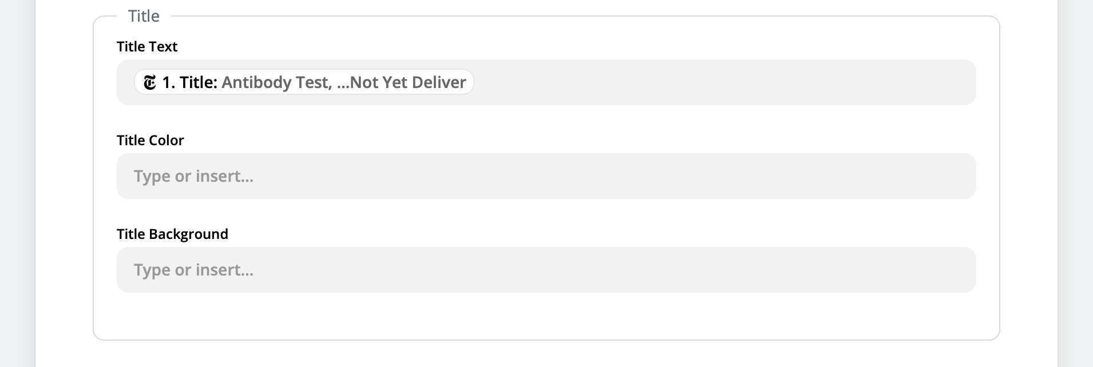Click 'Type or insert...' placeholder under Title Color
This screenshot has height=367, width=1093.
coord(193,176)
